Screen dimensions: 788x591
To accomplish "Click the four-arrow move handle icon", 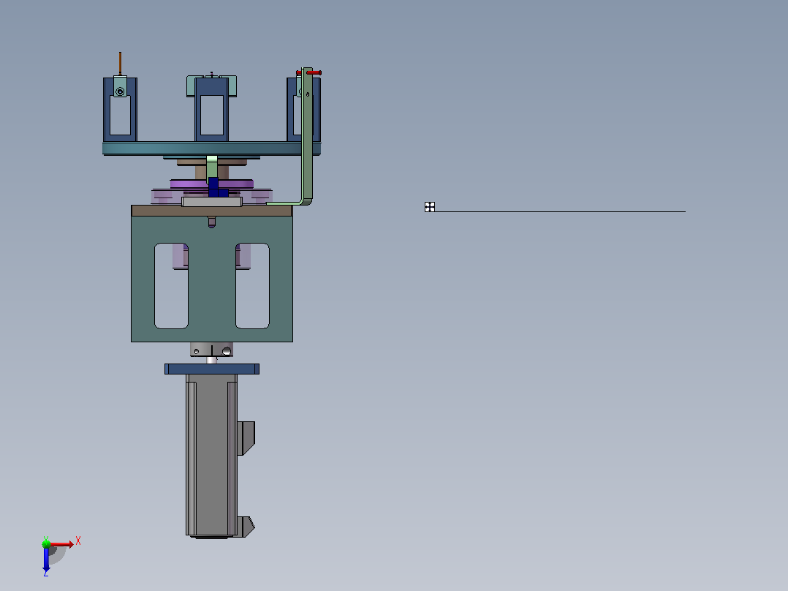I will (x=430, y=207).
